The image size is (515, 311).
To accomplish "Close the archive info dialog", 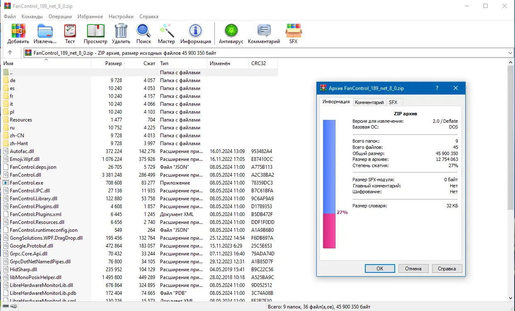I will point(455,88).
